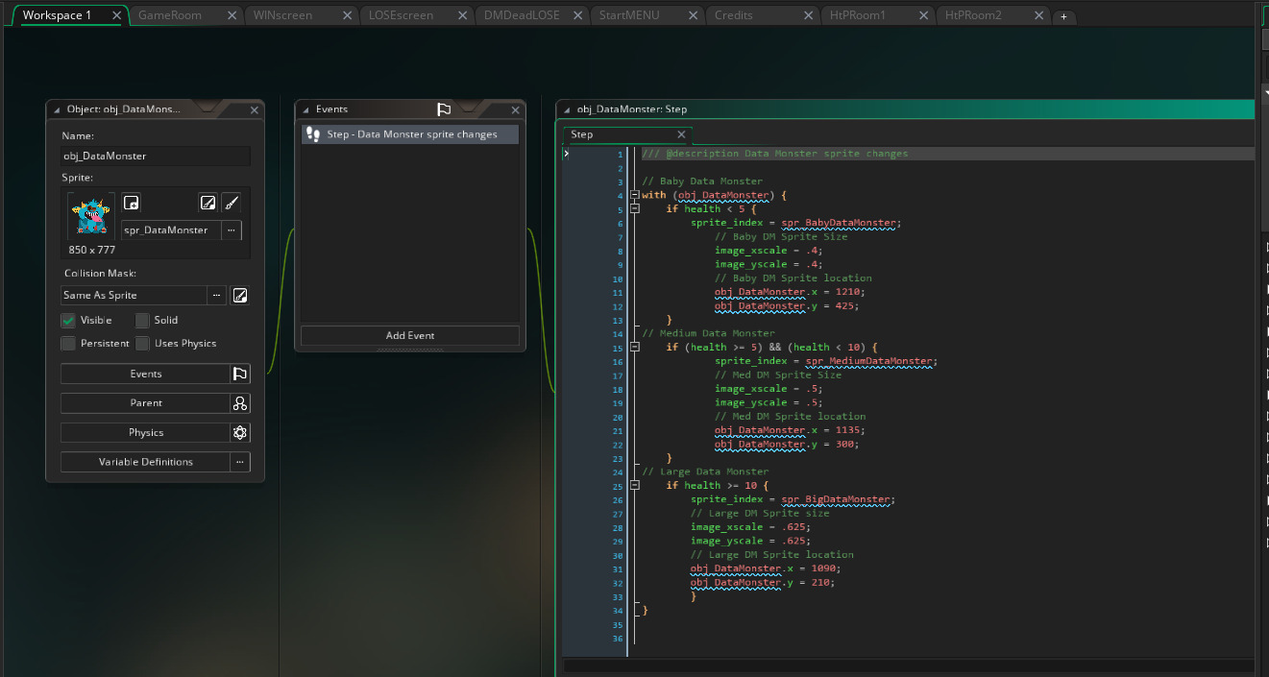Close the HtPRoom2 tab
Image resolution: width=1269 pixels, height=677 pixels.
pyautogui.click(x=1038, y=15)
